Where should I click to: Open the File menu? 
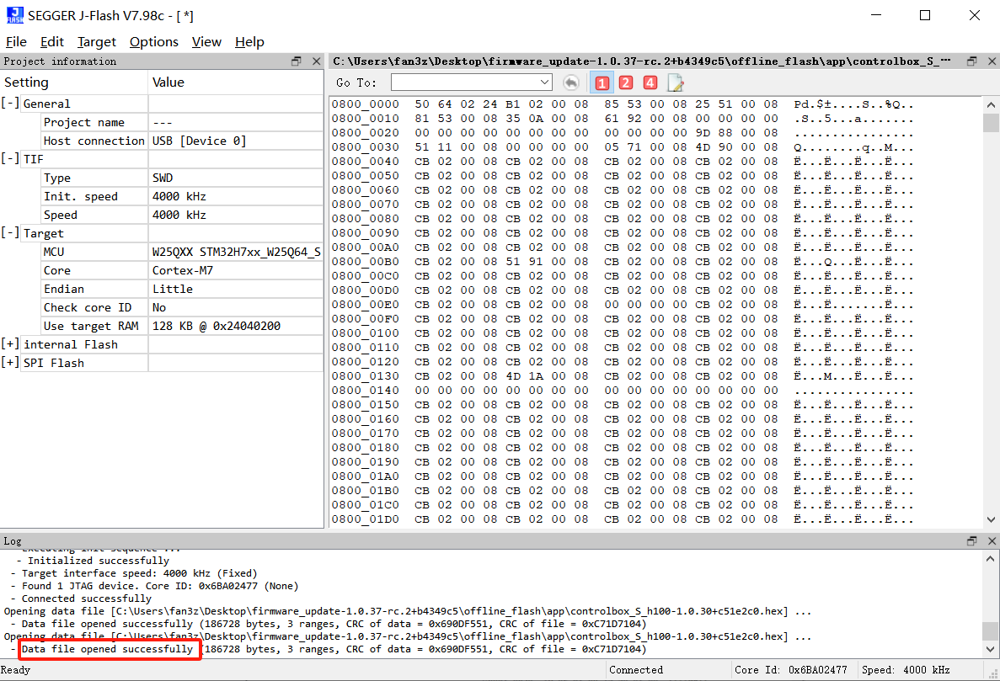tap(16, 42)
